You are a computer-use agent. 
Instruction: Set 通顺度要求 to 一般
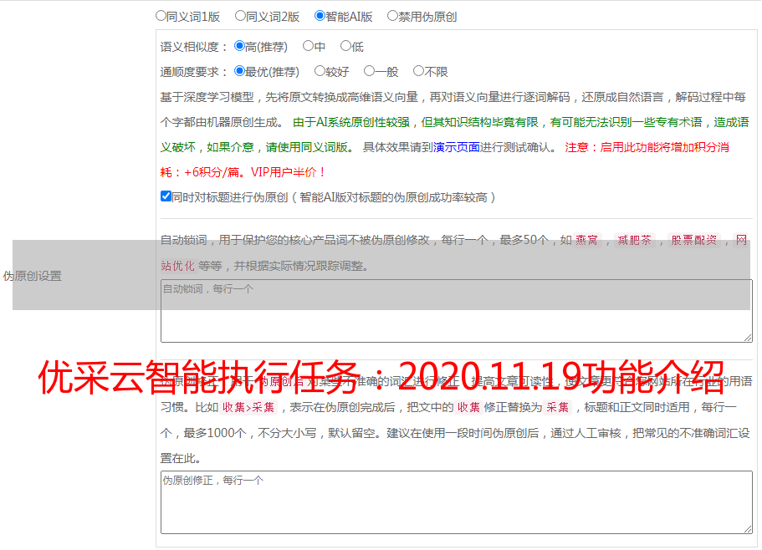[x=370, y=71]
